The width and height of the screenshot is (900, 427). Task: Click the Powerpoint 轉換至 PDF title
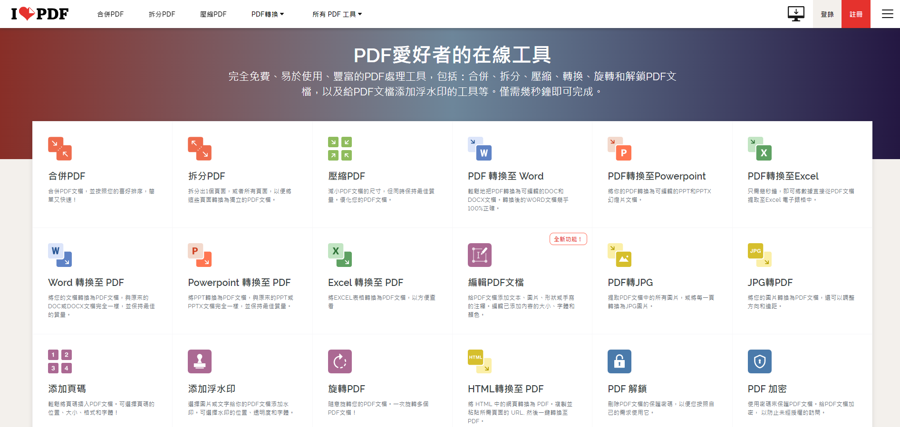coord(239,283)
